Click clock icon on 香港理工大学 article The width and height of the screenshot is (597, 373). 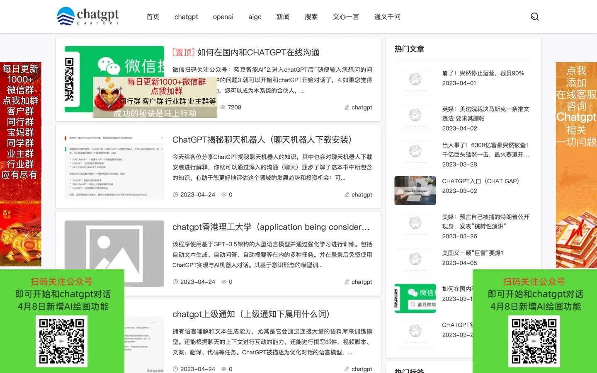(175, 282)
